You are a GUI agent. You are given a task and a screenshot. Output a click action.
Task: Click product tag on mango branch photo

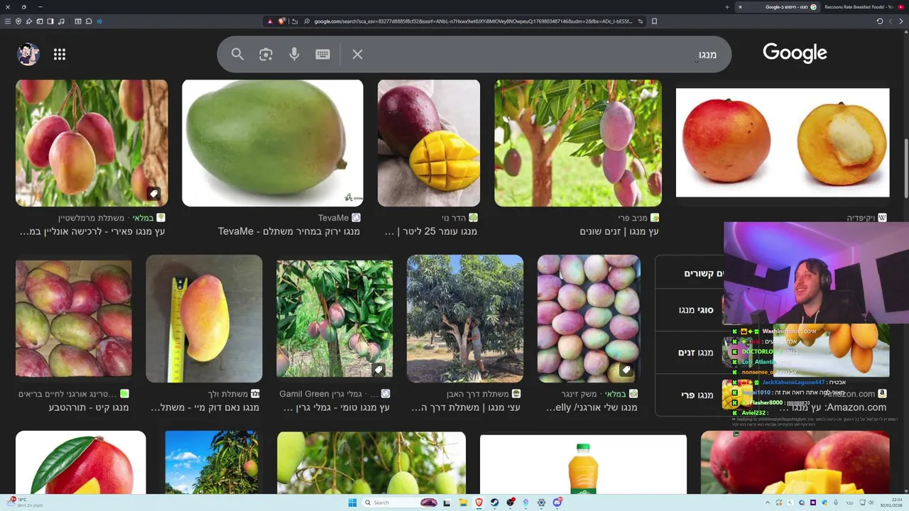[x=153, y=194]
